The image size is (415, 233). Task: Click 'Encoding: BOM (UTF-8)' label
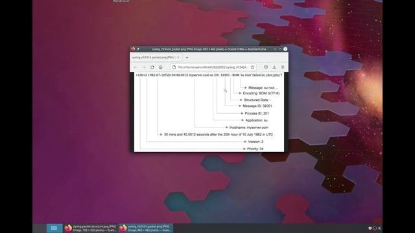point(261,93)
